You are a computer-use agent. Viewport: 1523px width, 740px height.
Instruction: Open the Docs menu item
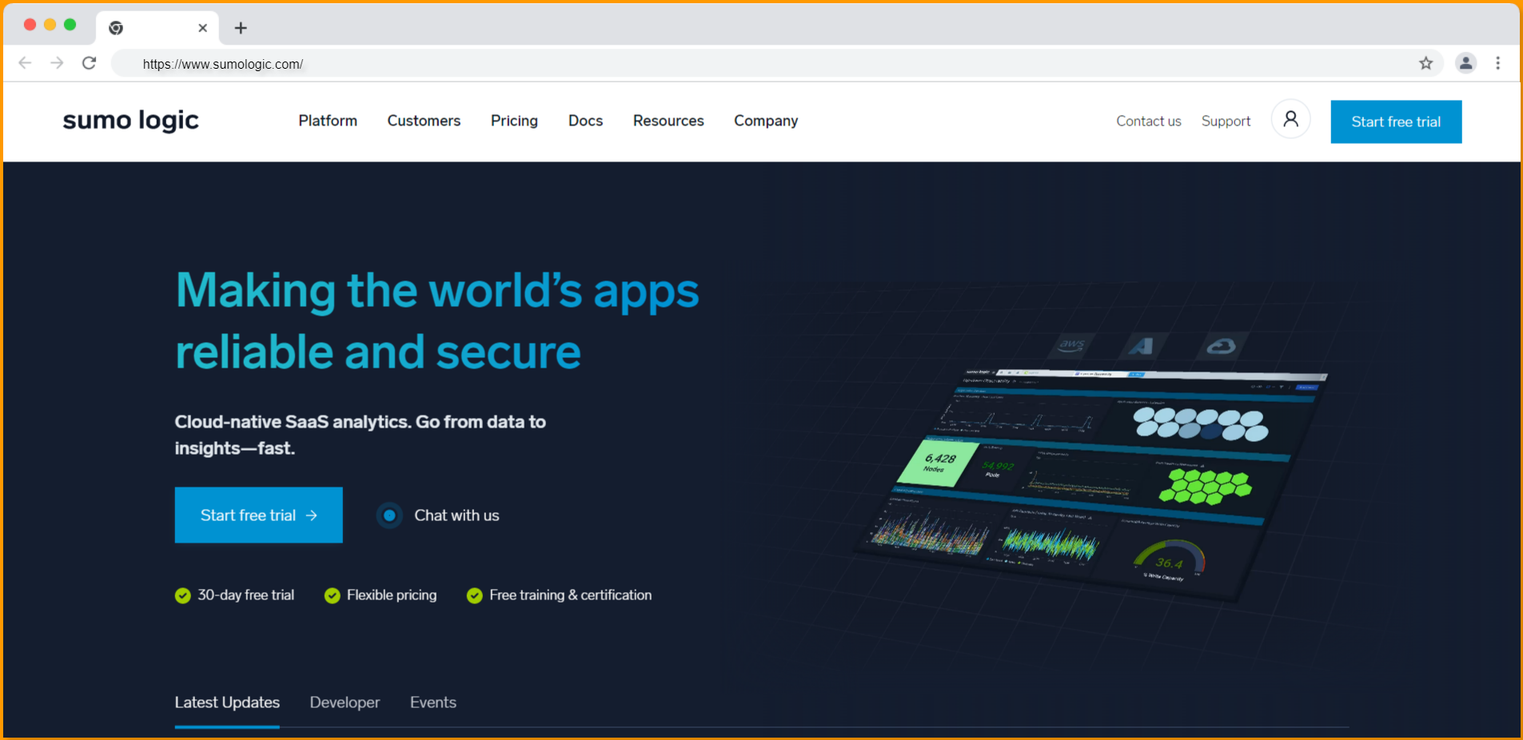click(x=585, y=121)
